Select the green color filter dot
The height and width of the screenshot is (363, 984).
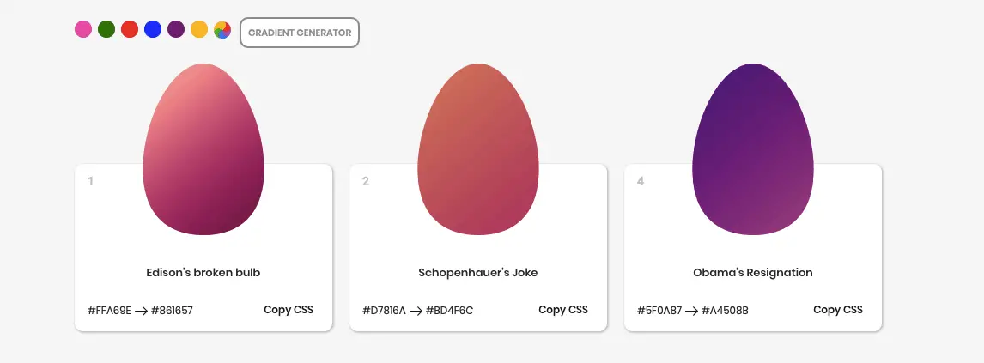click(x=106, y=29)
